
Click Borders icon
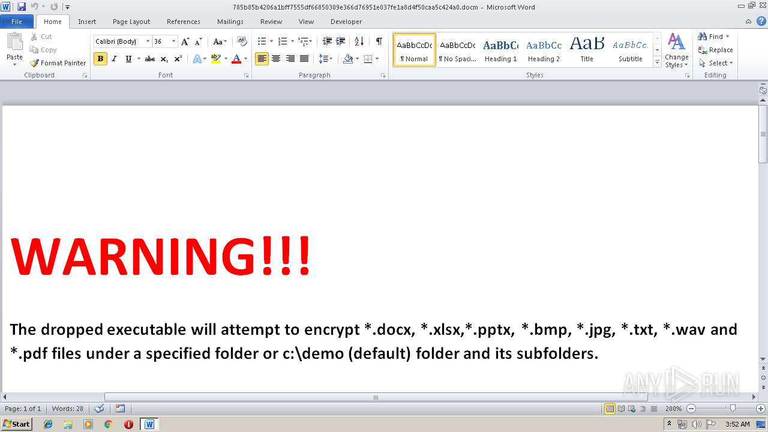coord(368,59)
